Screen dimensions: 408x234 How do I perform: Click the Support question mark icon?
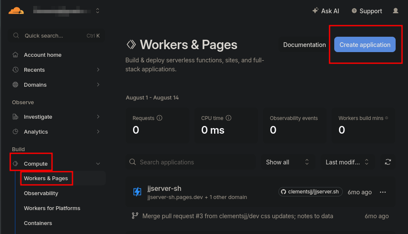354,11
